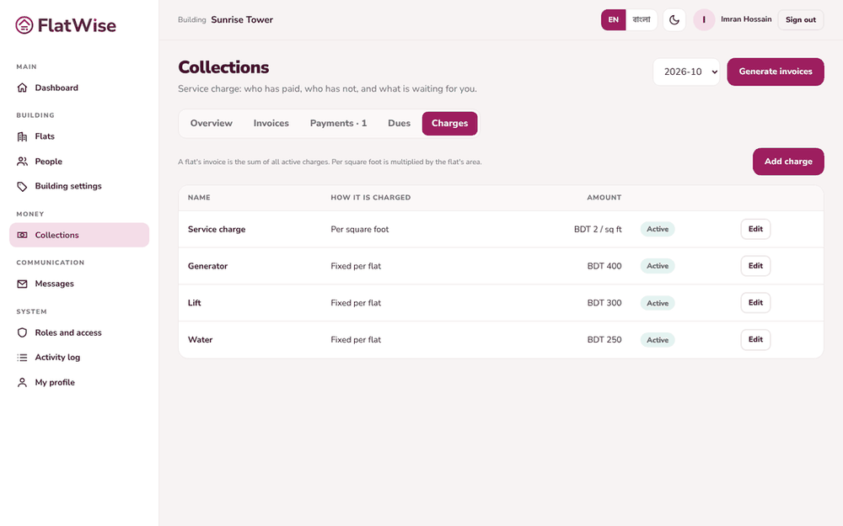Screen dimensions: 843x526
Task: Click the Flats building icon
Action: click(22, 136)
